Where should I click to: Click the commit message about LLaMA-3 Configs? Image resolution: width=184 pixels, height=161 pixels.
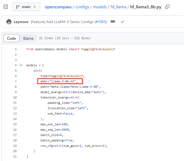[62, 22]
